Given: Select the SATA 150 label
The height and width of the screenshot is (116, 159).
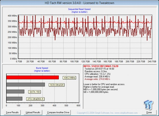Looking at the screenshot, I should tap(34, 92).
